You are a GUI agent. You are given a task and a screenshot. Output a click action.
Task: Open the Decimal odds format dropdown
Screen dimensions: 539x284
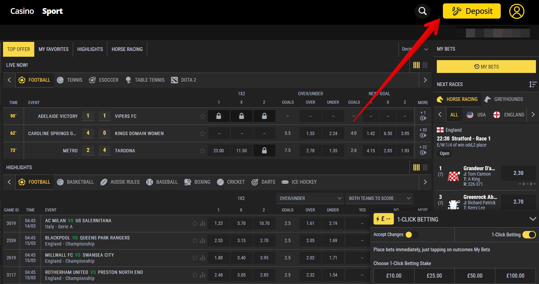pos(415,49)
